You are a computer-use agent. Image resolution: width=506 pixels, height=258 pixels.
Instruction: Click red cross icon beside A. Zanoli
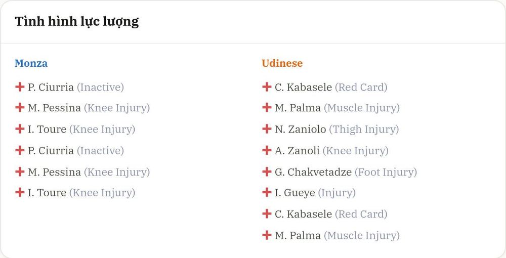click(267, 150)
